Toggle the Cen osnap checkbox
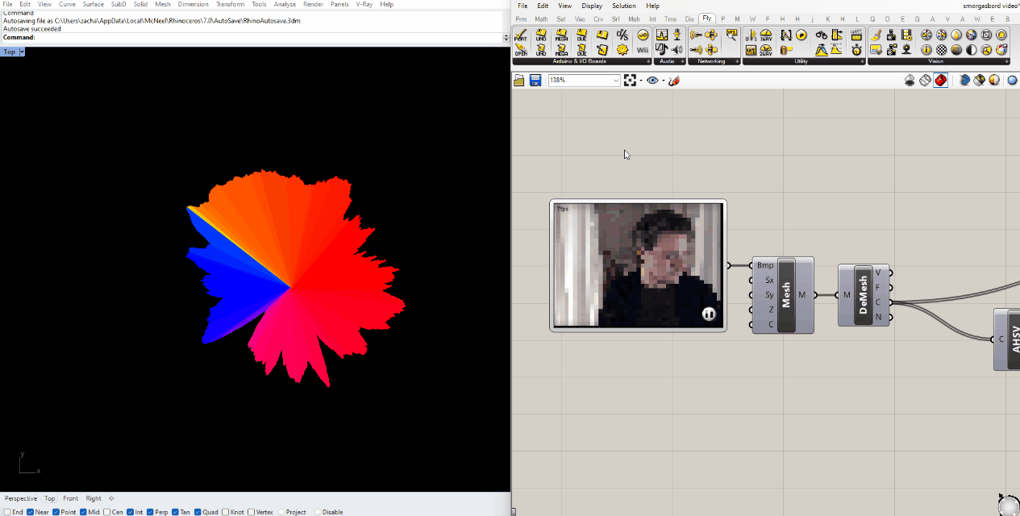The width and height of the screenshot is (1020, 516). [x=107, y=512]
